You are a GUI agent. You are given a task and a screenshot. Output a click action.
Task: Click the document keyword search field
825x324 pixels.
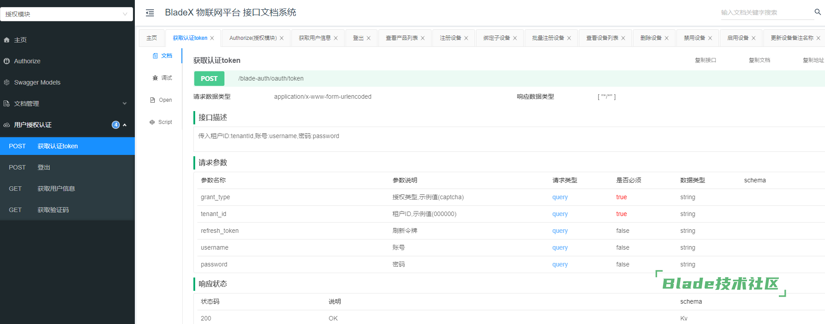click(x=765, y=12)
